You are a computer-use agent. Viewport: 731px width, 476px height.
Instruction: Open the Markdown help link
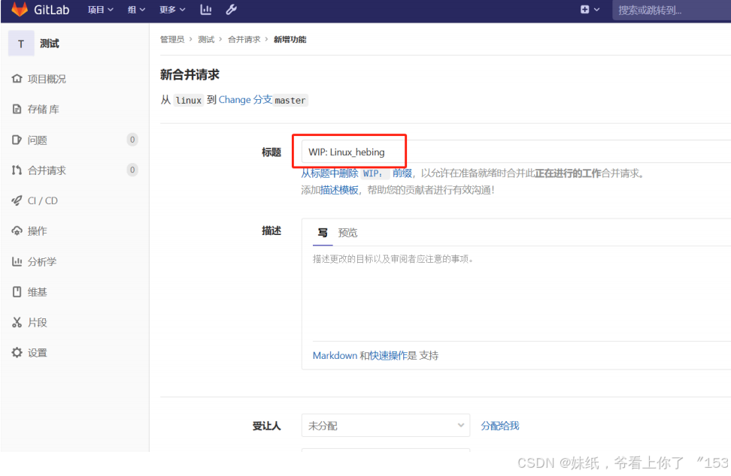click(x=335, y=355)
